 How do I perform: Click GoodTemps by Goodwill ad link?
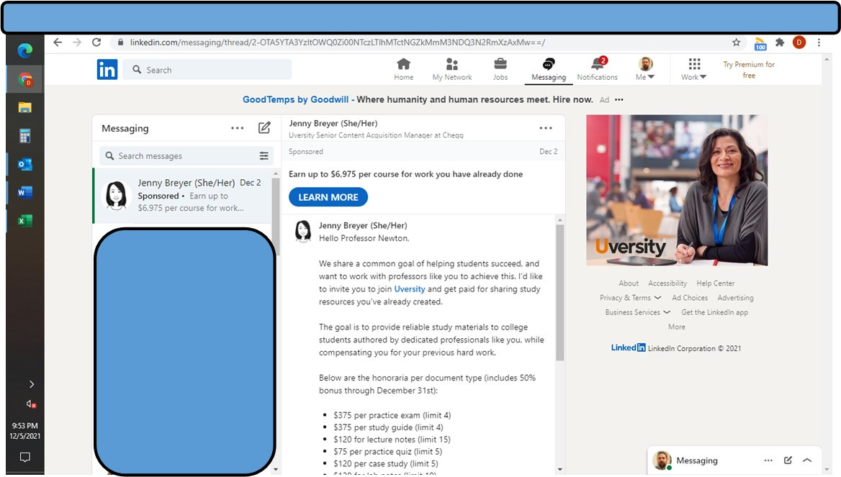295,100
